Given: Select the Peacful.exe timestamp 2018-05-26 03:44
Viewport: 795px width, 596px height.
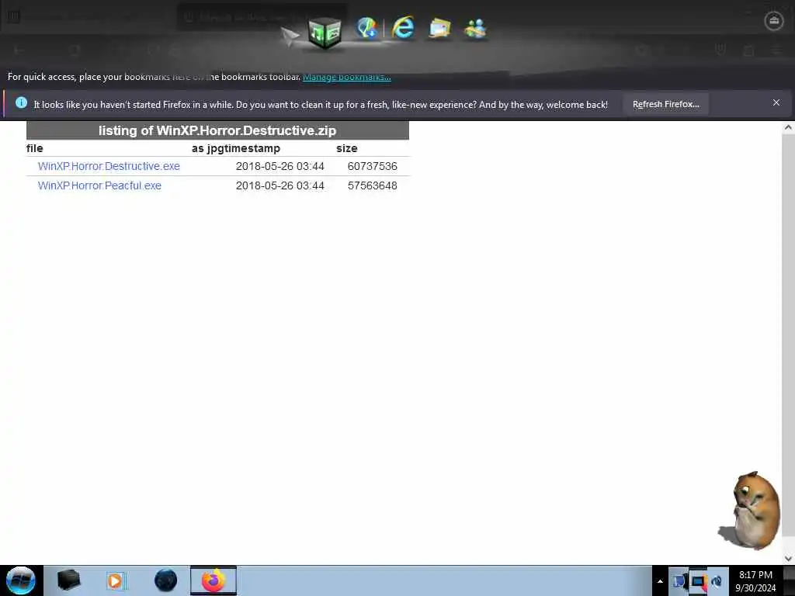Looking at the screenshot, I should [279, 185].
